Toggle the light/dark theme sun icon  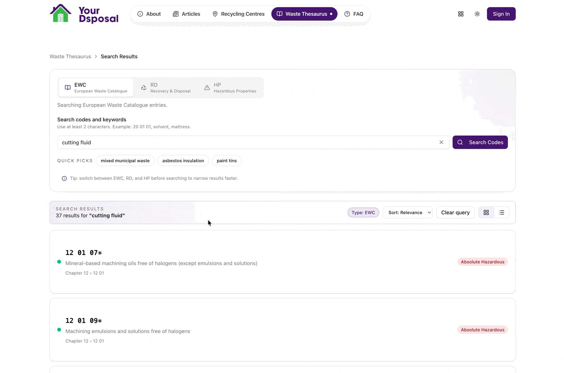point(477,14)
